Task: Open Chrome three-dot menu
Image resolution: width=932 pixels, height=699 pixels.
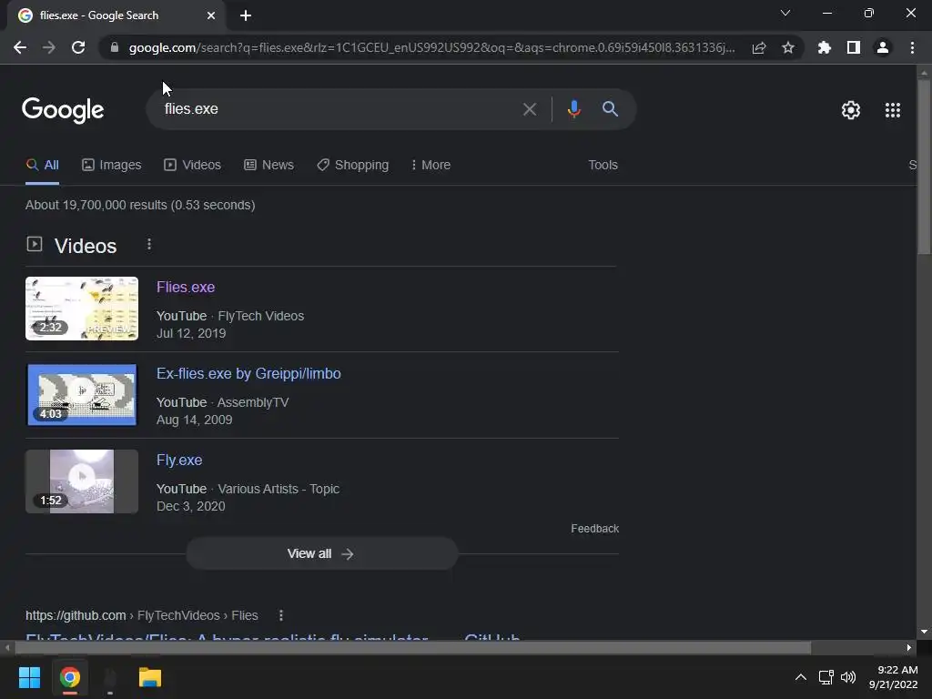Action: (x=912, y=47)
